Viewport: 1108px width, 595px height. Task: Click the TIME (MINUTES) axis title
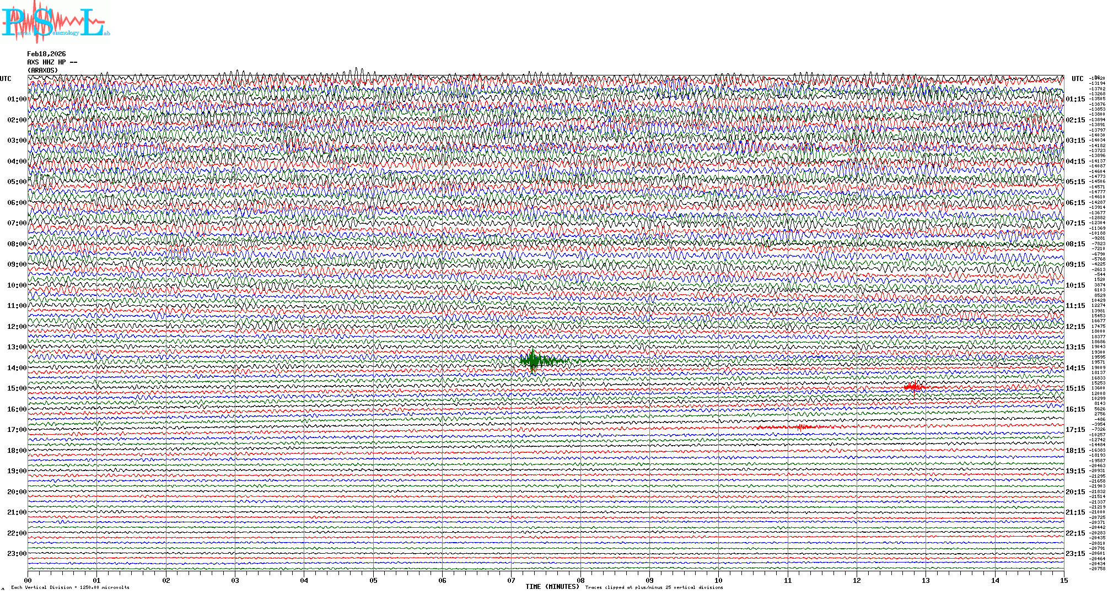[x=552, y=587]
